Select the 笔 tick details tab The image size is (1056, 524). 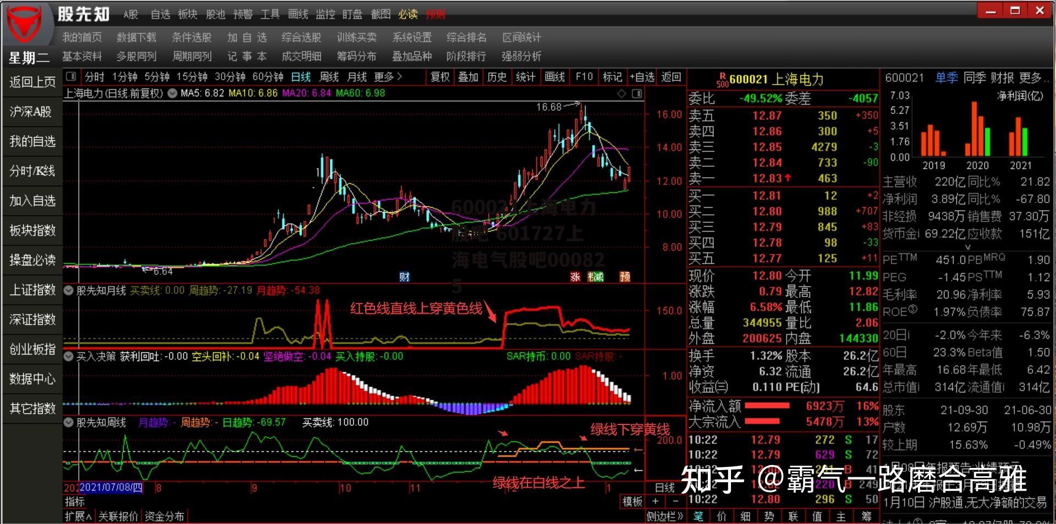click(698, 516)
